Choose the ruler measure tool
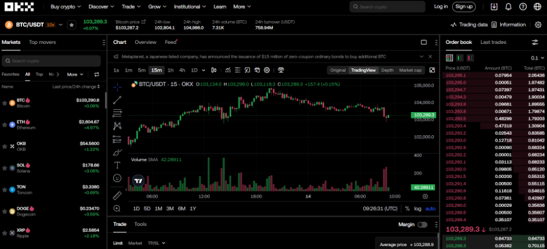The height and width of the screenshot is (249, 547). (x=117, y=195)
